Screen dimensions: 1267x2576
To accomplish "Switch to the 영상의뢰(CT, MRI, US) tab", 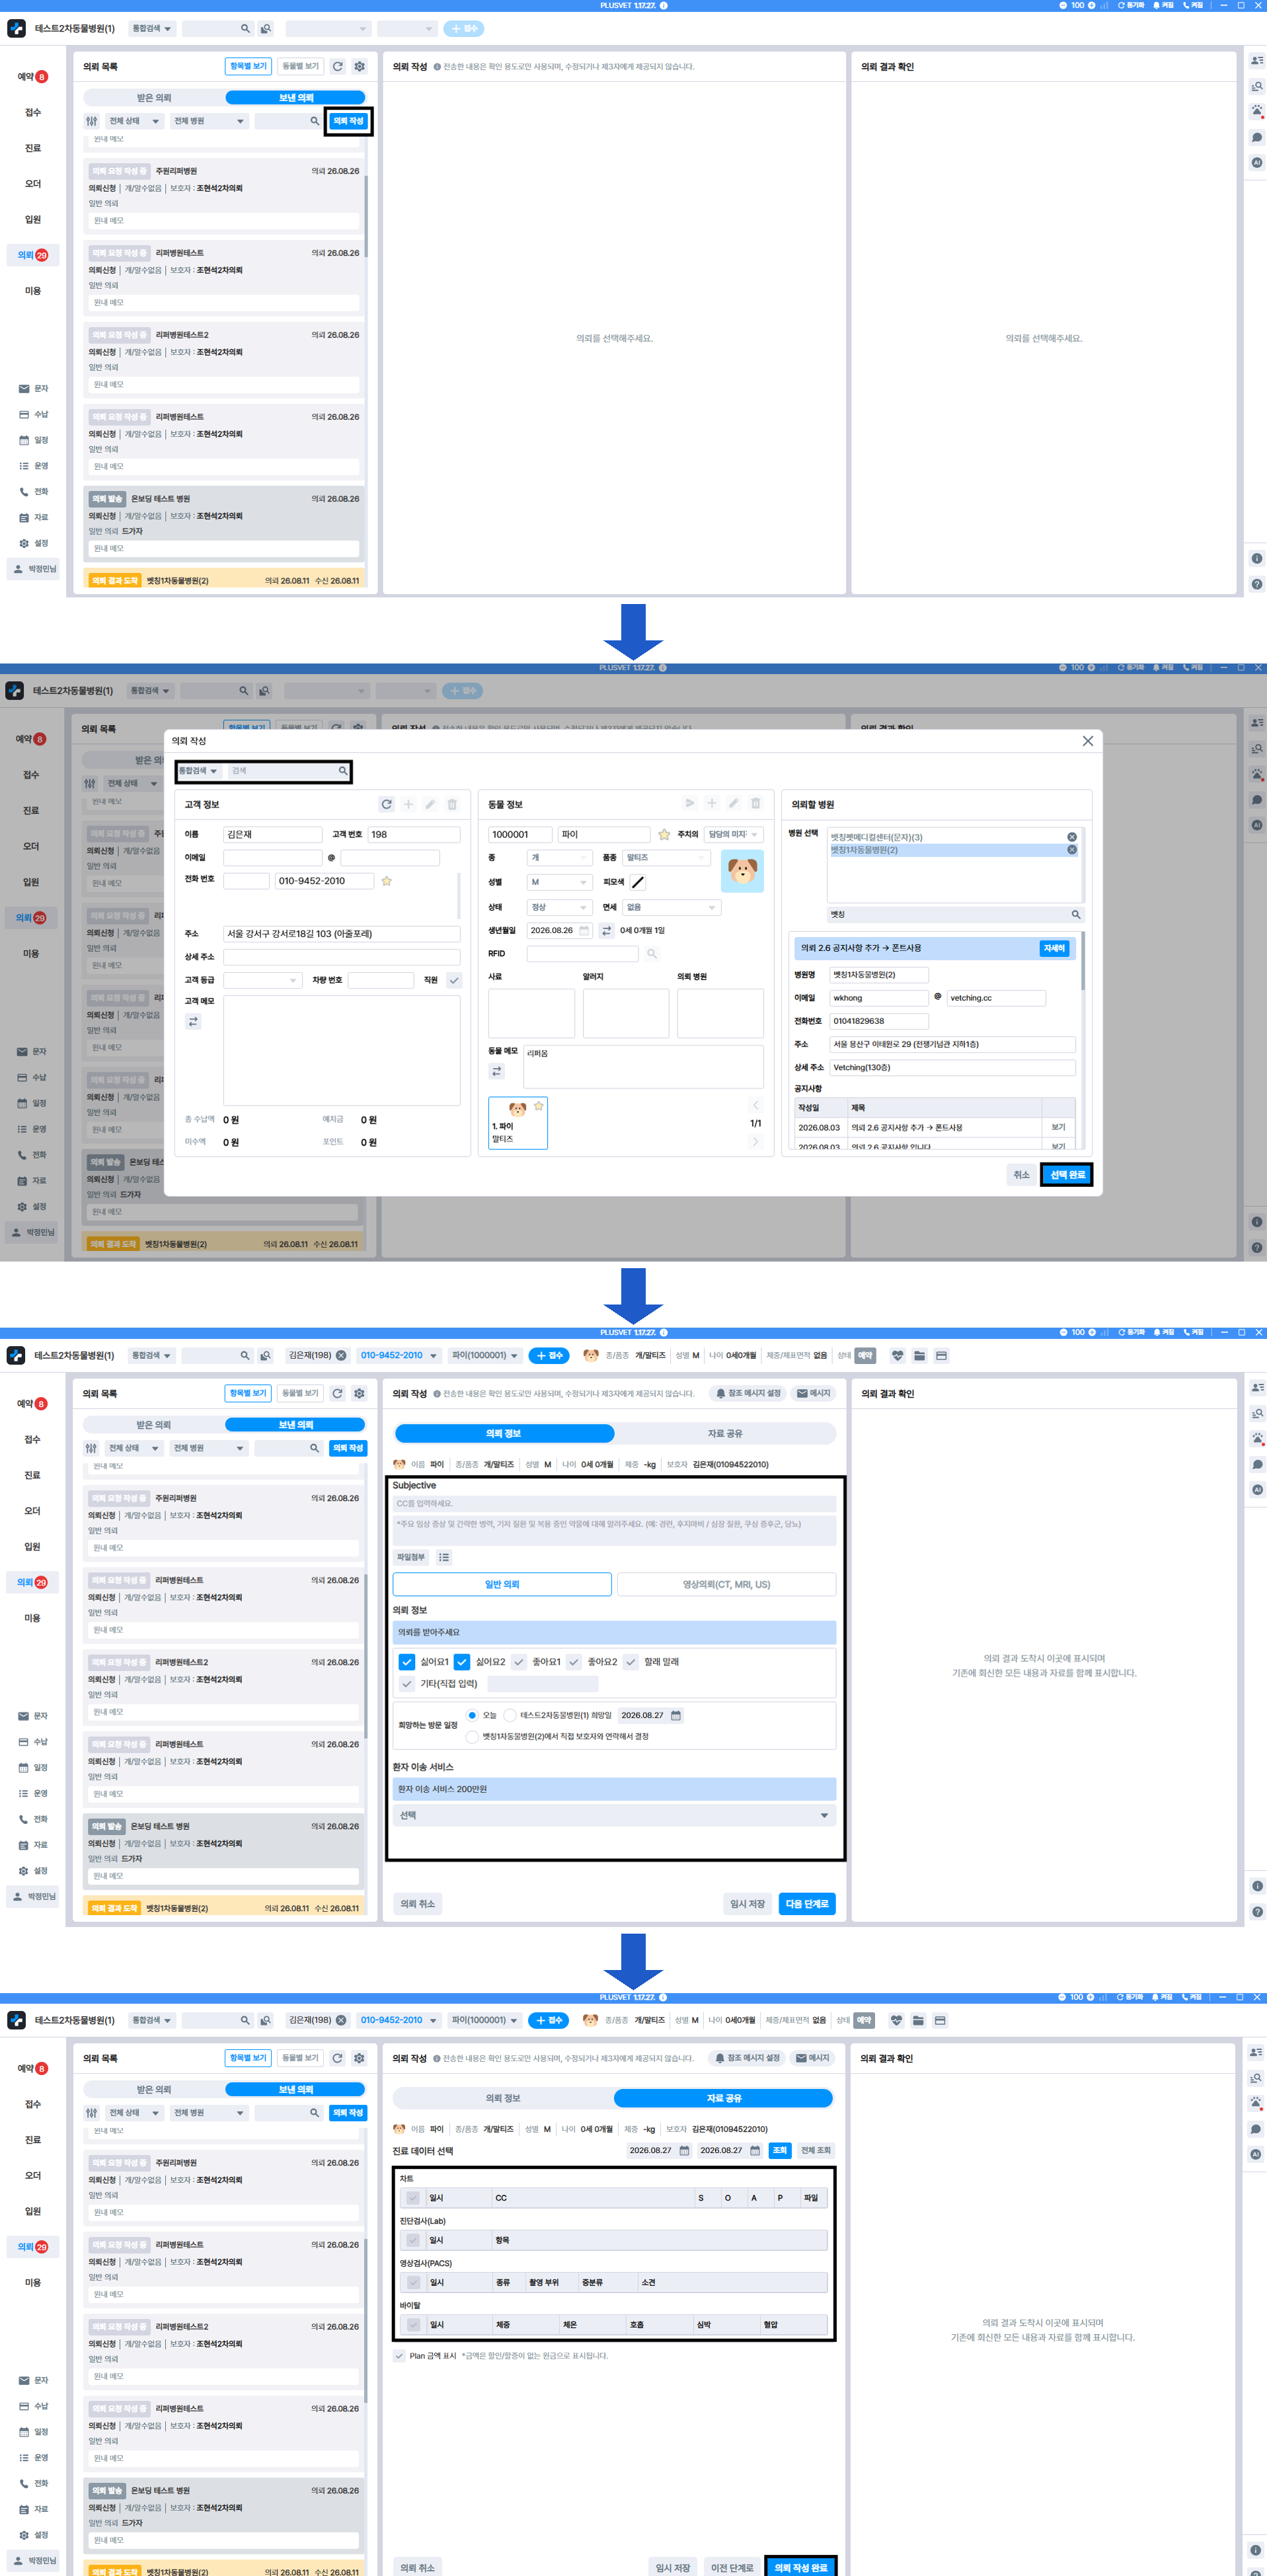I will (726, 1584).
